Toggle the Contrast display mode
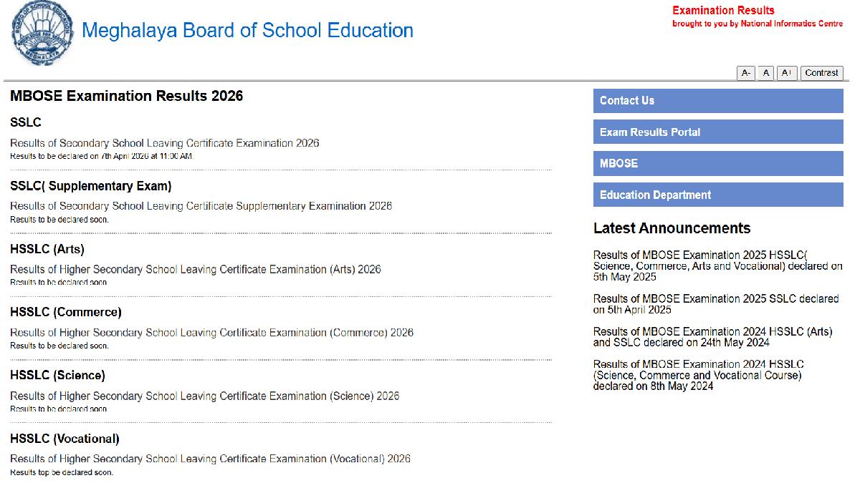 coord(821,72)
